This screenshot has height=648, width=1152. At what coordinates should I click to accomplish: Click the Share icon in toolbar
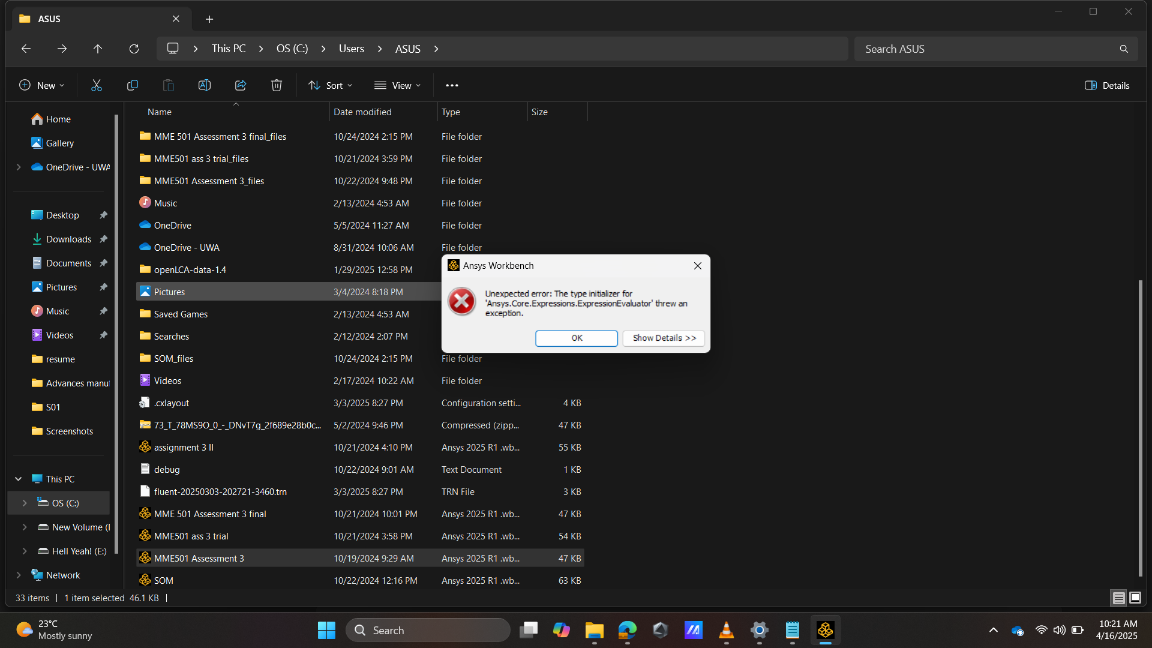click(x=241, y=85)
